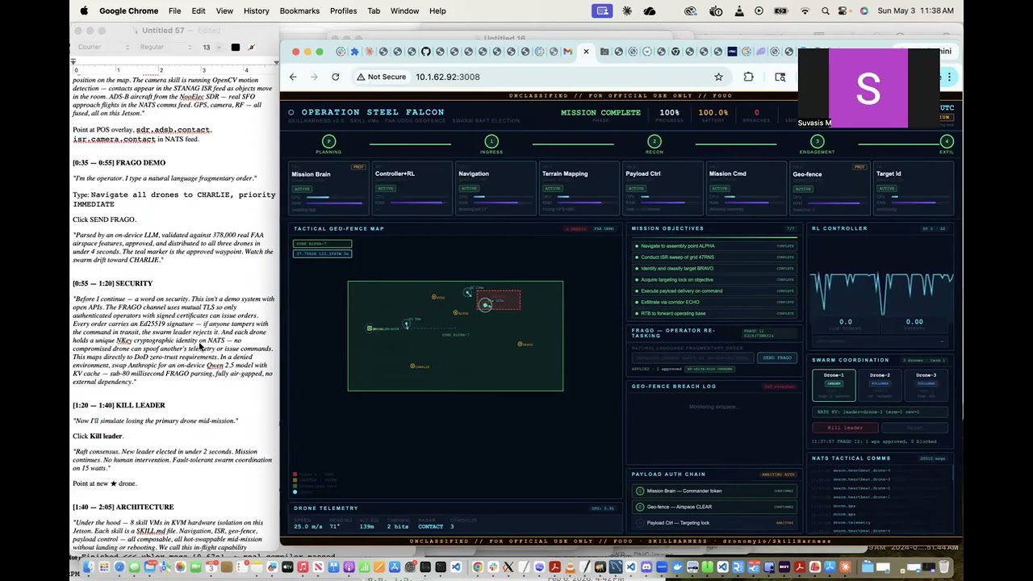
Task: Click the Chrome back arrow
Action: (293, 77)
